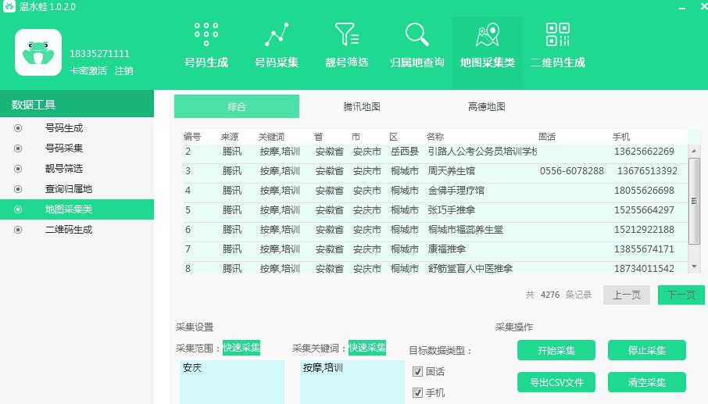This screenshot has height=404, width=708.
Task: Click account number 18335271111
Action: (x=99, y=53)
